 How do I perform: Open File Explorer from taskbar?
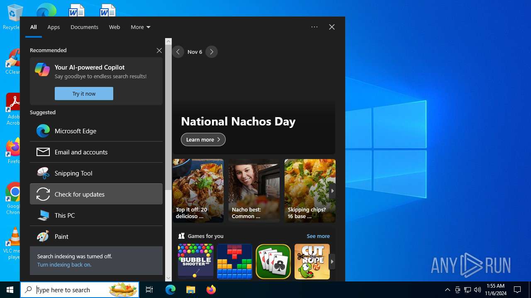pyautogui.click(x=190, y=290)
